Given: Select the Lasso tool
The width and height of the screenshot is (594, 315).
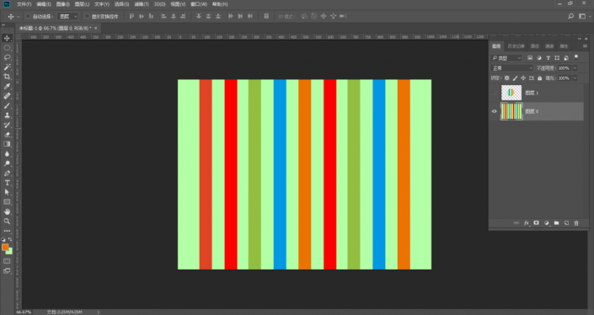Looking at the screenshot, I should click(x=7, y=57).
